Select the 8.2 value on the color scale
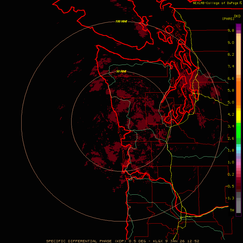Viewport: 243px width, 243px height. click(x=231, y=54)
